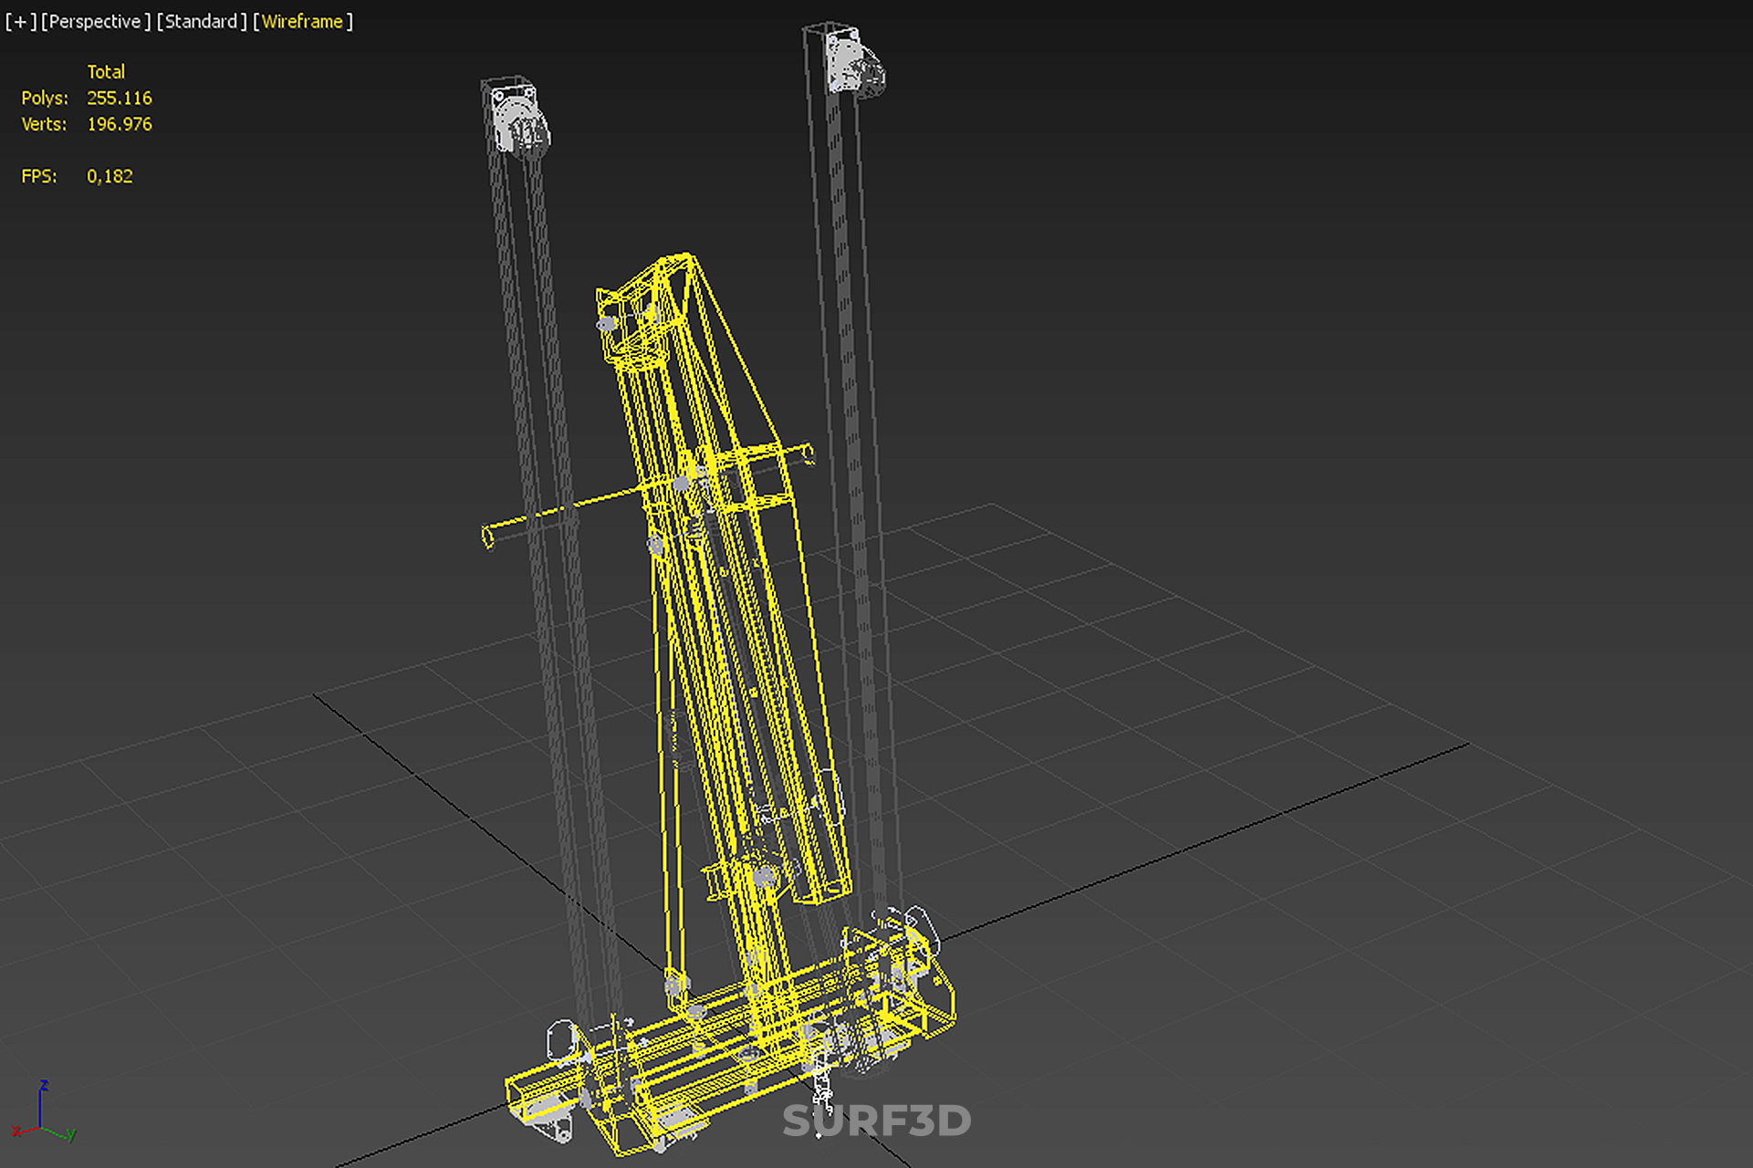
Task: Click the Polys count in viewport statistics
Action: pyautogui.click(x=119, y=98)
